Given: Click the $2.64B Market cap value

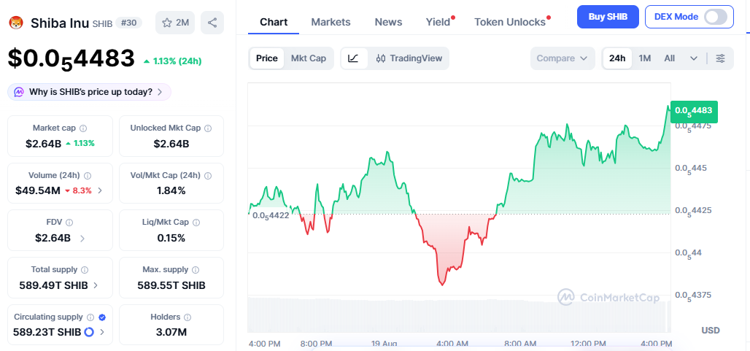Looking at the screenshot, I should [x=44, y=144].
